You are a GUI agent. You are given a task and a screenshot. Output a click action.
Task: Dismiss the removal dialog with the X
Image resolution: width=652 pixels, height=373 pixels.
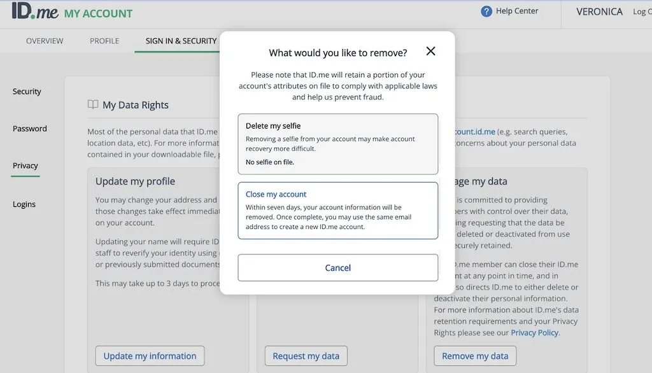[x=430, y=51]
